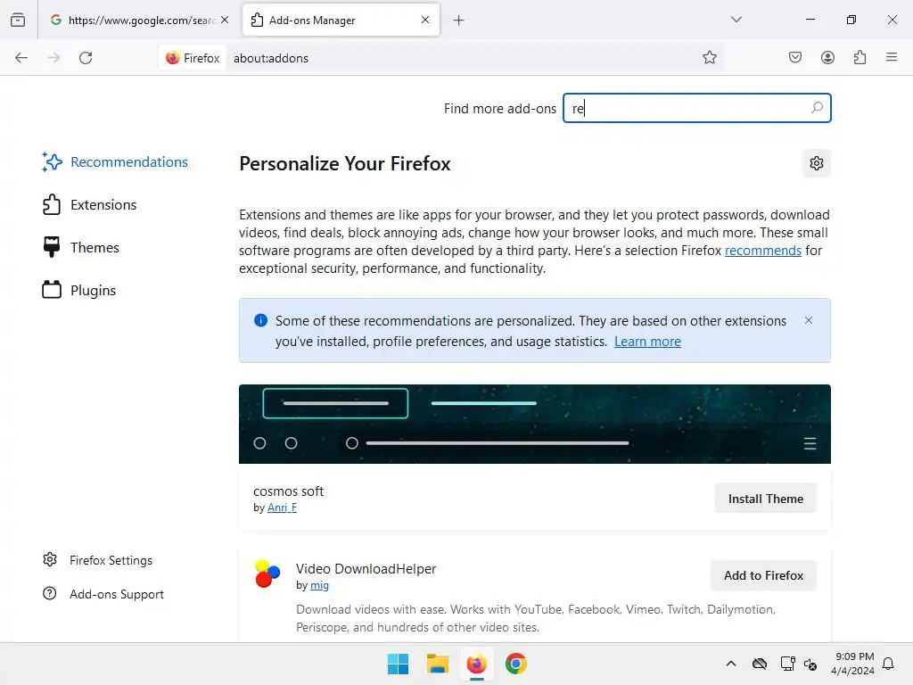
Task: Add Video DownloadHelper to Firefox
Action: pyautogui.click(x=763, y=575)
